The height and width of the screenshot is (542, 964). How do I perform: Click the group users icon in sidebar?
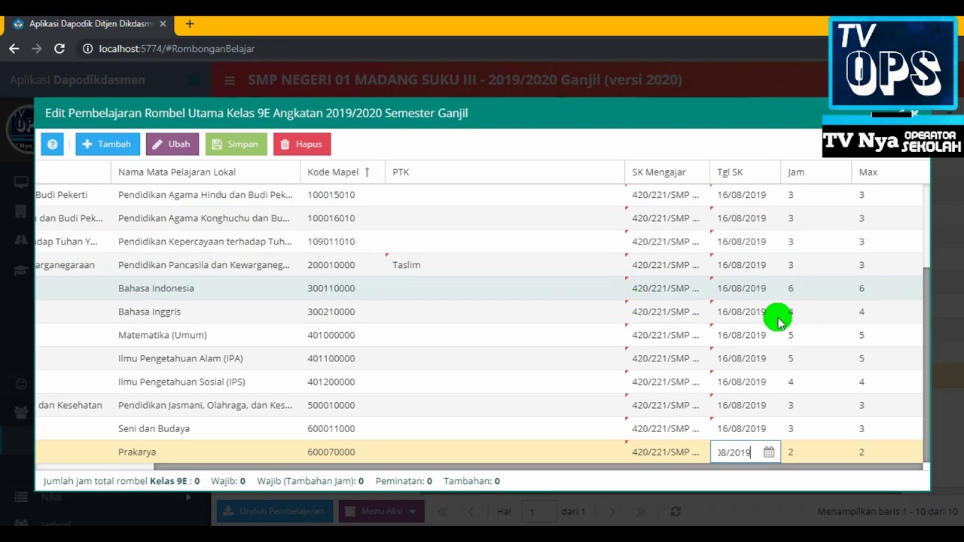pyautogui.click(x=21, y=413)
